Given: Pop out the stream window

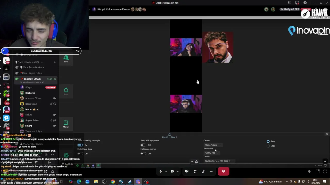Looking at the screenshot, I should (318, 171).
